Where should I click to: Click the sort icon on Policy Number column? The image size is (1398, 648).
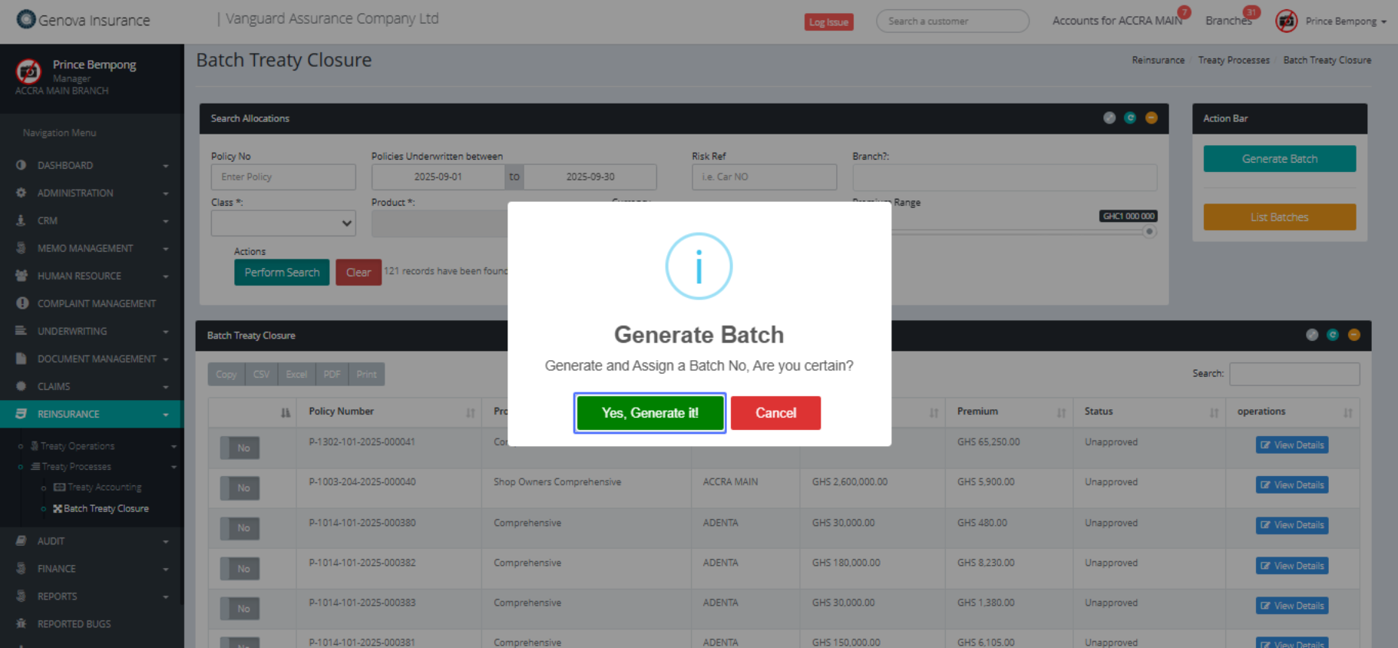(x=470, y=412)
